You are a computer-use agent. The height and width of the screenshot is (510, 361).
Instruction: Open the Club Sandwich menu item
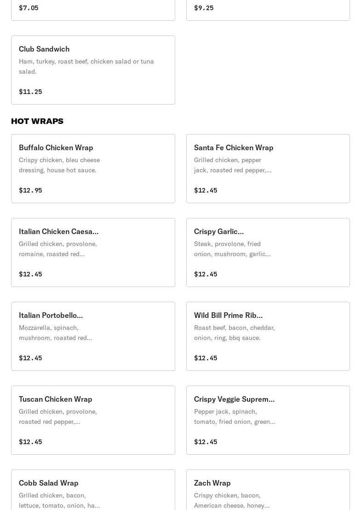click(93, 70)
